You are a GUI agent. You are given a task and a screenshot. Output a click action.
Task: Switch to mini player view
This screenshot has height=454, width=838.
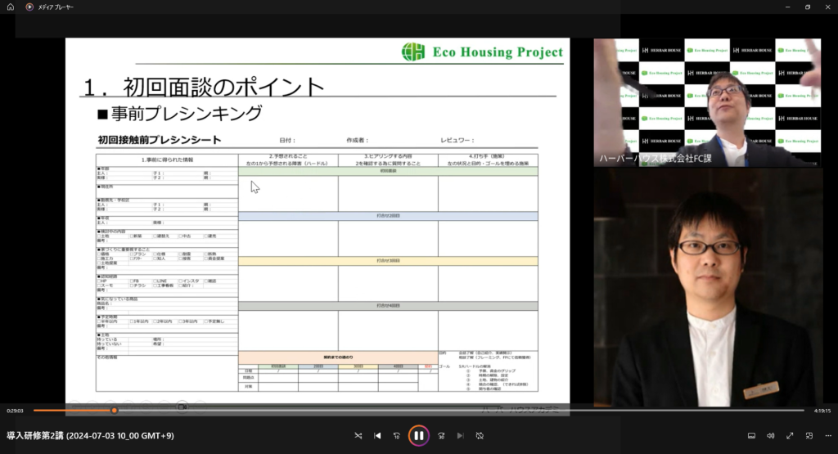pos(809,436)
